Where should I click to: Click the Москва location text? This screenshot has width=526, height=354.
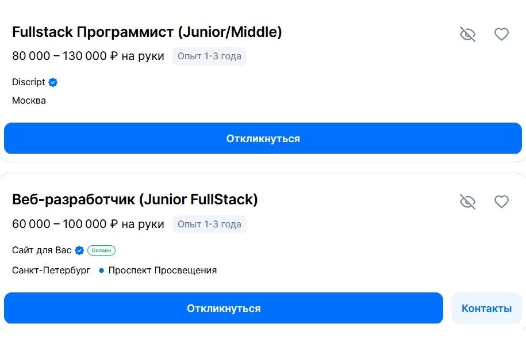tap(29, 101)
